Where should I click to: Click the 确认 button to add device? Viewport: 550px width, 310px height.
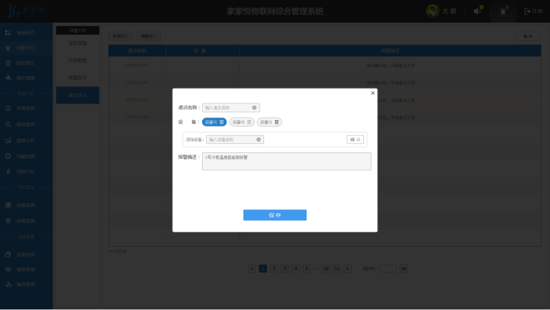point(355,139)
